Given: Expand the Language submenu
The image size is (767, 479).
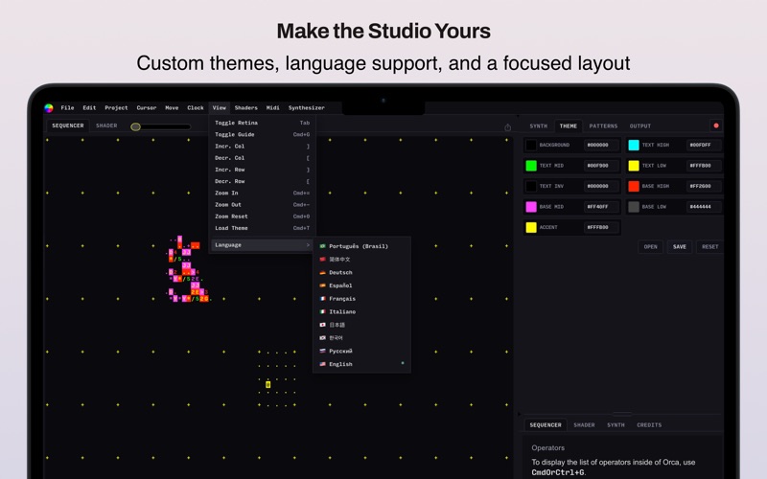Looking at the screenshot, I should click(x=262, y=245).
